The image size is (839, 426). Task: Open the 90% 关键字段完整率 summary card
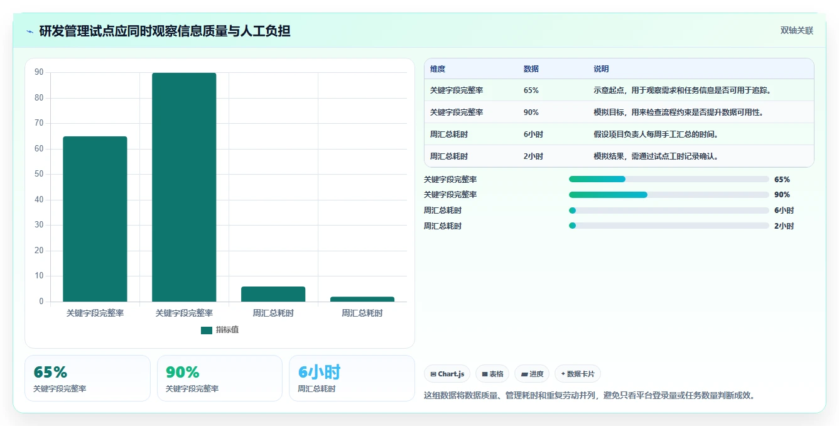click(x=220, y=378)
